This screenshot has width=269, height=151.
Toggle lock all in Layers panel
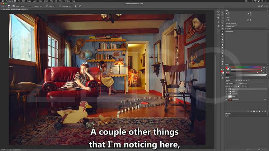239,86
